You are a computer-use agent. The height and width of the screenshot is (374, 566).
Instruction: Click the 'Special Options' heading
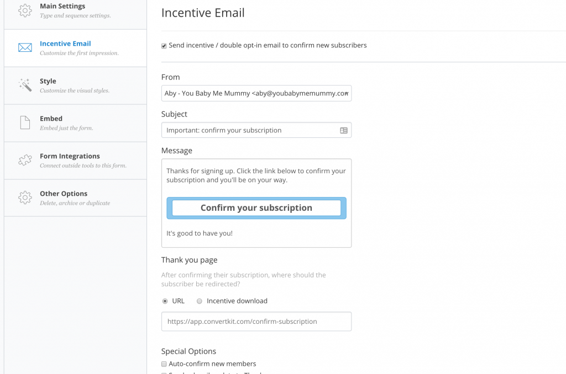(x=188, y=351)
